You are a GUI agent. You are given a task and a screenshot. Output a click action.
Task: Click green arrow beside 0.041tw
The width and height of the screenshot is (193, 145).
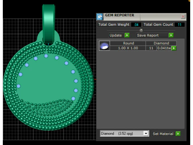174,48
